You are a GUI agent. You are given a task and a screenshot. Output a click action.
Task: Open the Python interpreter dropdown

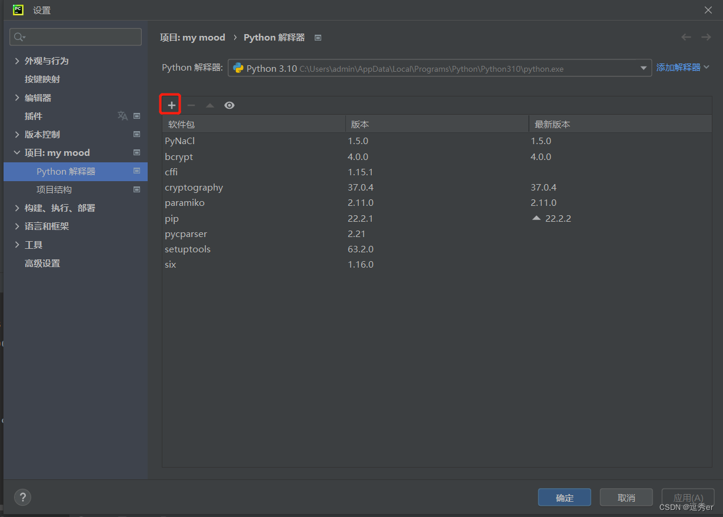click(439, 68)
